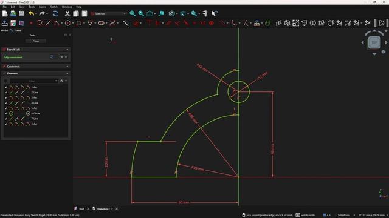
Task: Click the TOP face of navigation cube
Action: click(374, 42)
